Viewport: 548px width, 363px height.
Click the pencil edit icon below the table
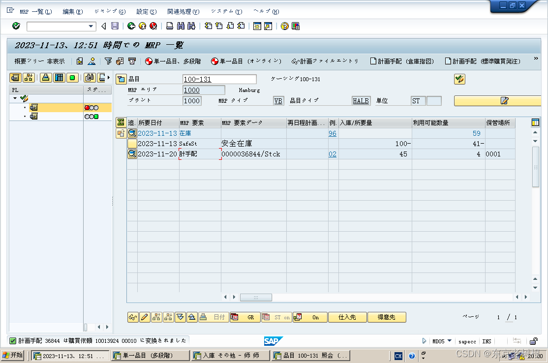144,317
